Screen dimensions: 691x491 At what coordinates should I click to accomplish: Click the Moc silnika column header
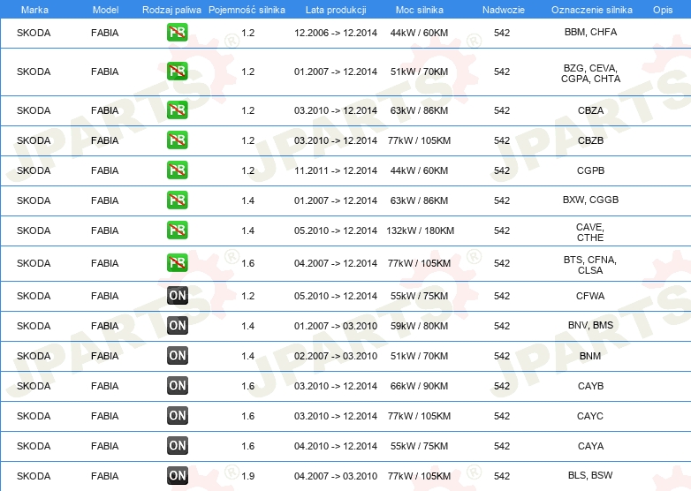point(419,10)
